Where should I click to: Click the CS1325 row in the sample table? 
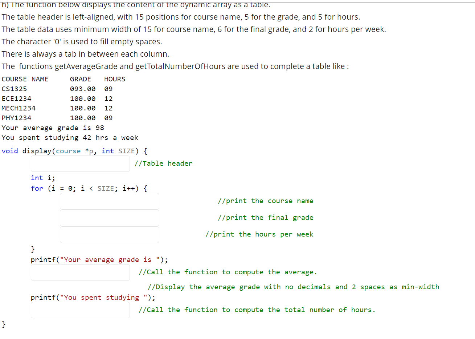tap(14, 89)
